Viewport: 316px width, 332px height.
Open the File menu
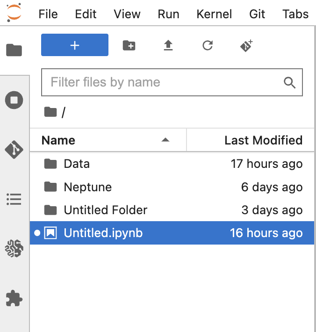click(48, 14)
